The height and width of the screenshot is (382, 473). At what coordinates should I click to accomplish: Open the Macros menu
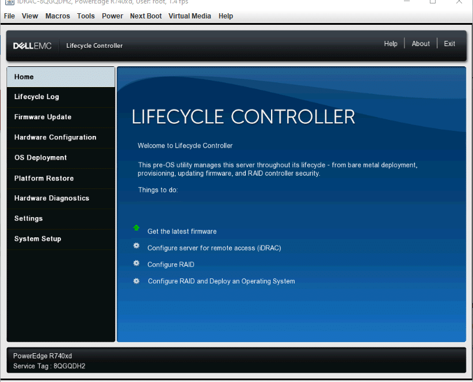coord(58,16)
